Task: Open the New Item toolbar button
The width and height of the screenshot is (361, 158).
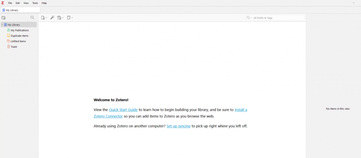Action: click(44, 18)
